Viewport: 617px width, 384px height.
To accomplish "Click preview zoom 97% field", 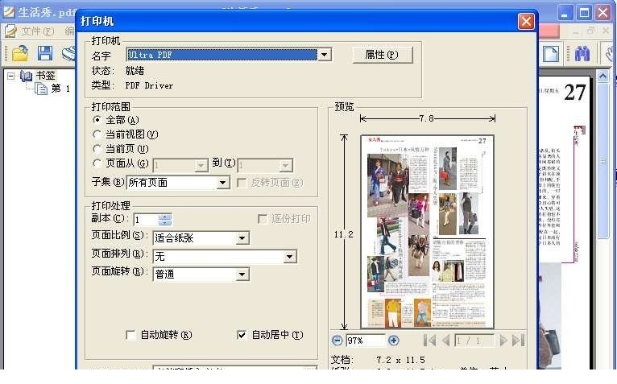I will 365,341.
